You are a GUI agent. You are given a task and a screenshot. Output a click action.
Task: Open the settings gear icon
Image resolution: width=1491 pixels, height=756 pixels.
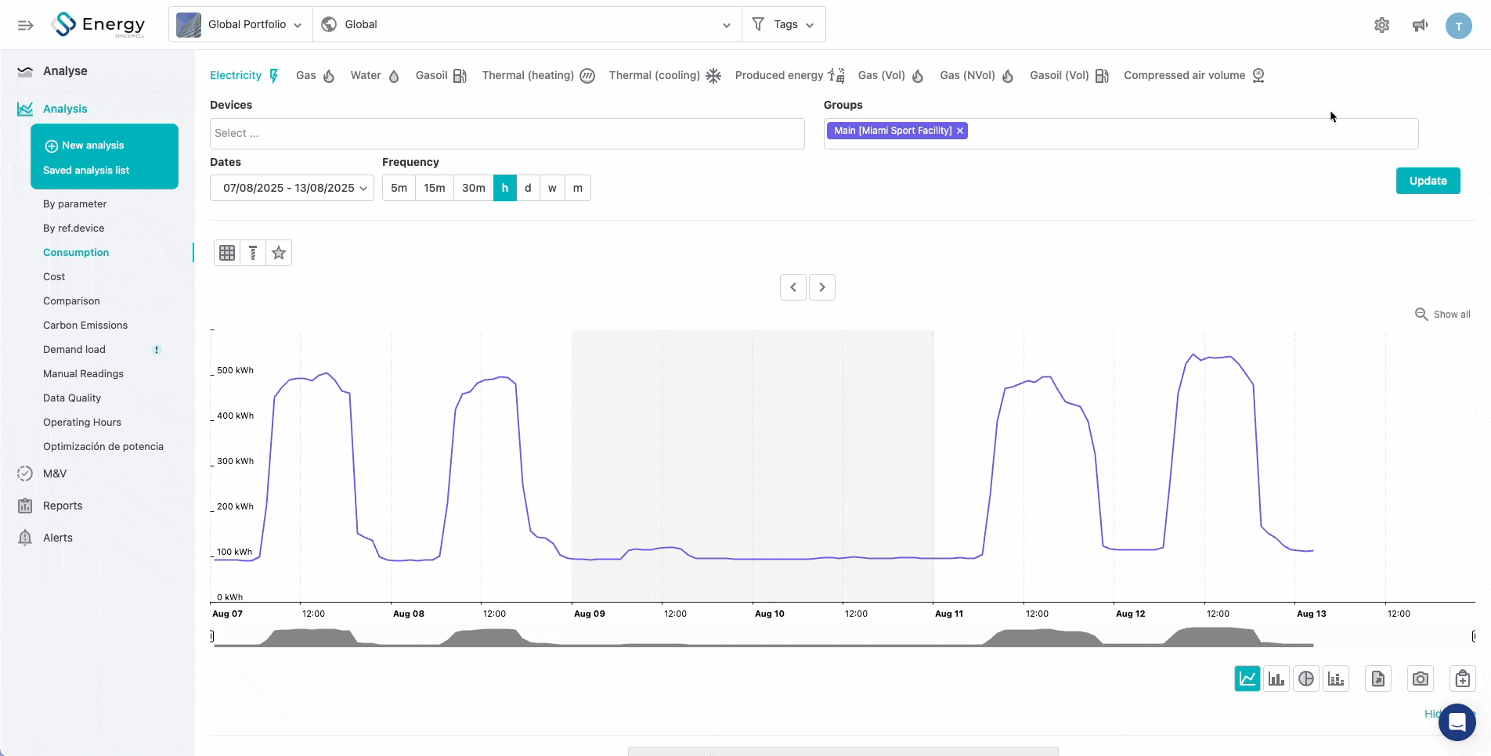coord(1381,25)
